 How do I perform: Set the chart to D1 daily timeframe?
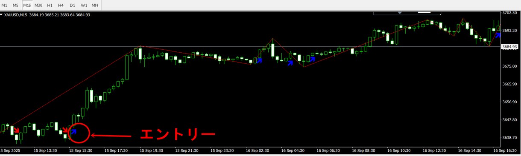[x=72, y=5]
